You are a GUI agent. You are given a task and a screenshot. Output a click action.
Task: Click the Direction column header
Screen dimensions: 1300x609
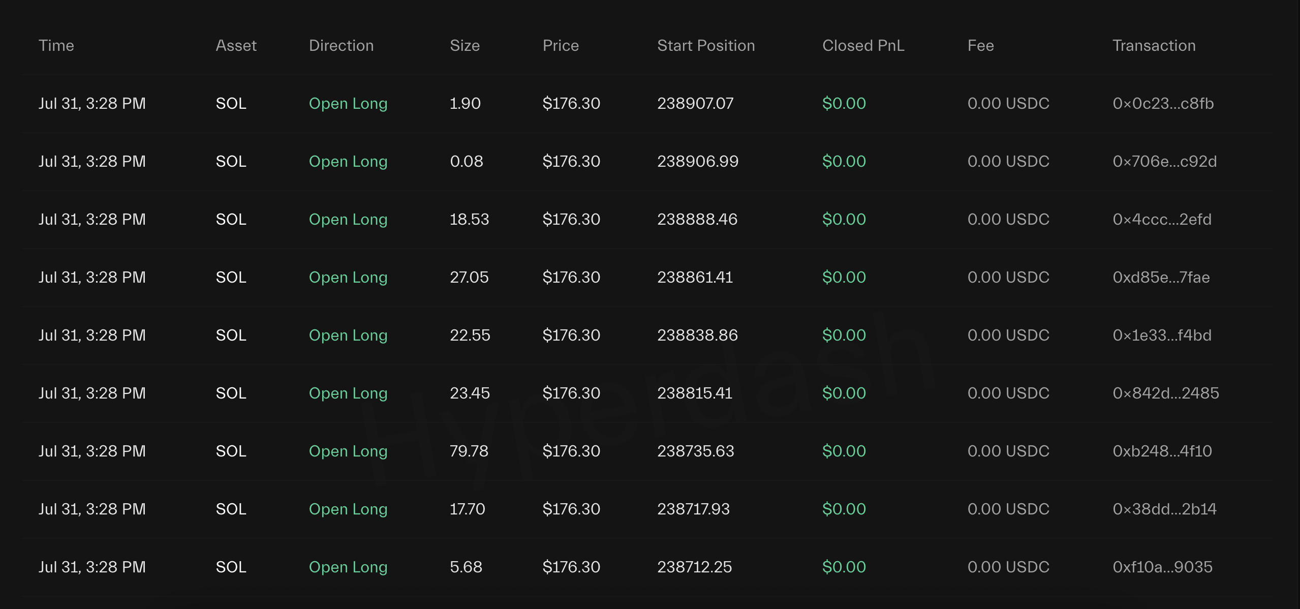(341, 45)
